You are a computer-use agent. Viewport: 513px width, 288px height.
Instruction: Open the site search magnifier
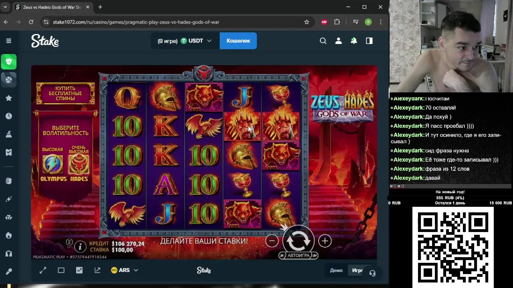click(323, 41)
